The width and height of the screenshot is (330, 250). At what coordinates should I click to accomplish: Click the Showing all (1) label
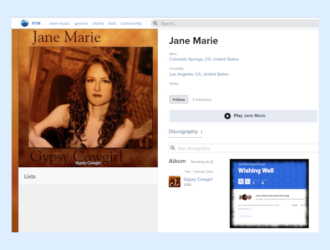pos(202,162)
